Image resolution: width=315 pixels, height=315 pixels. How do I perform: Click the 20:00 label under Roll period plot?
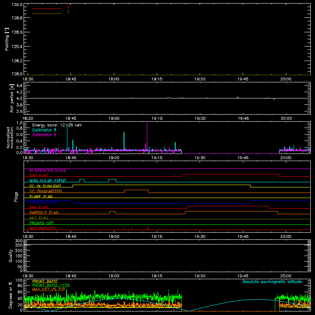[x=286, y=119]
